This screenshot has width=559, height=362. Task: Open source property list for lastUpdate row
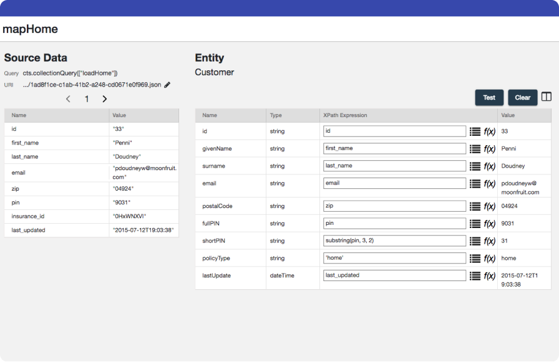click(475, 276)
